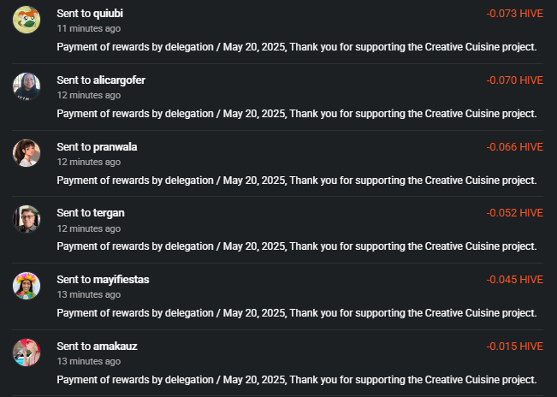Visit the pranwala account link

coord(115,147)
